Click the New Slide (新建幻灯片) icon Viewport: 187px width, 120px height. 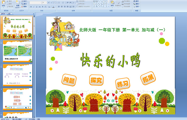tap(18, 2)
